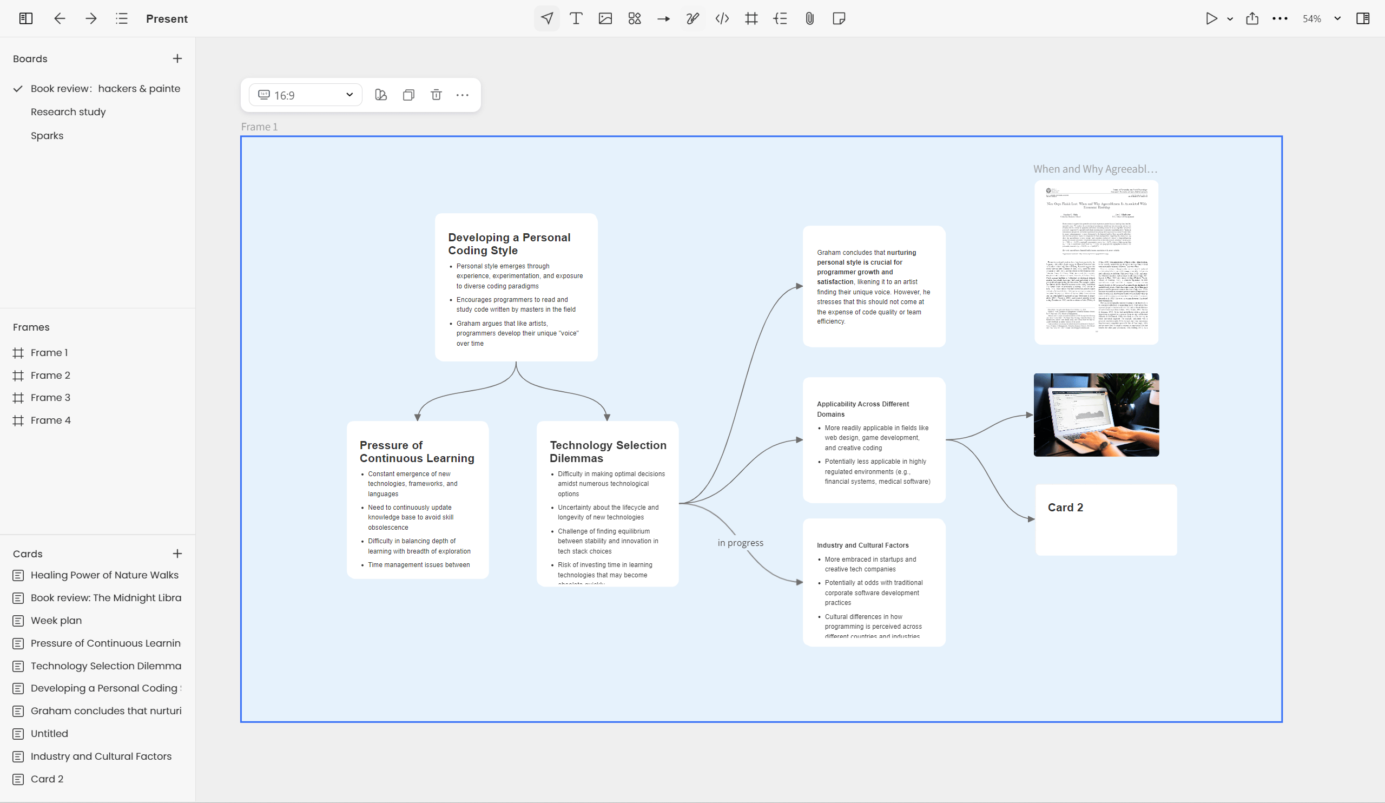Add a new board with plus
Image resolution: width=1385 pixels, height=803 pixels.
click(177, 59)
